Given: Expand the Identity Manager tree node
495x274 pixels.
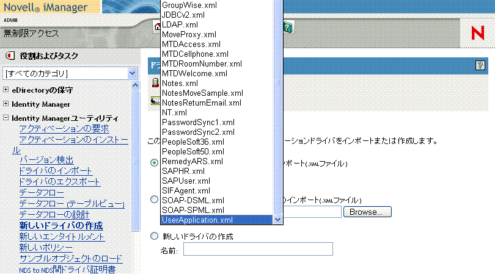Looking at the screenshot, I should 5,103.
